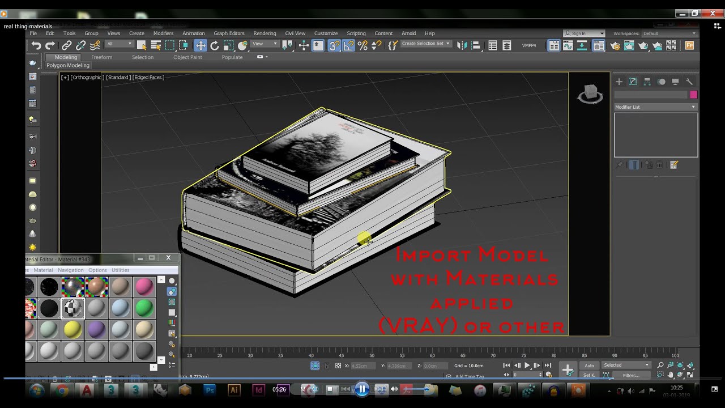Open the Sign In dropdown

pos(584,33)
